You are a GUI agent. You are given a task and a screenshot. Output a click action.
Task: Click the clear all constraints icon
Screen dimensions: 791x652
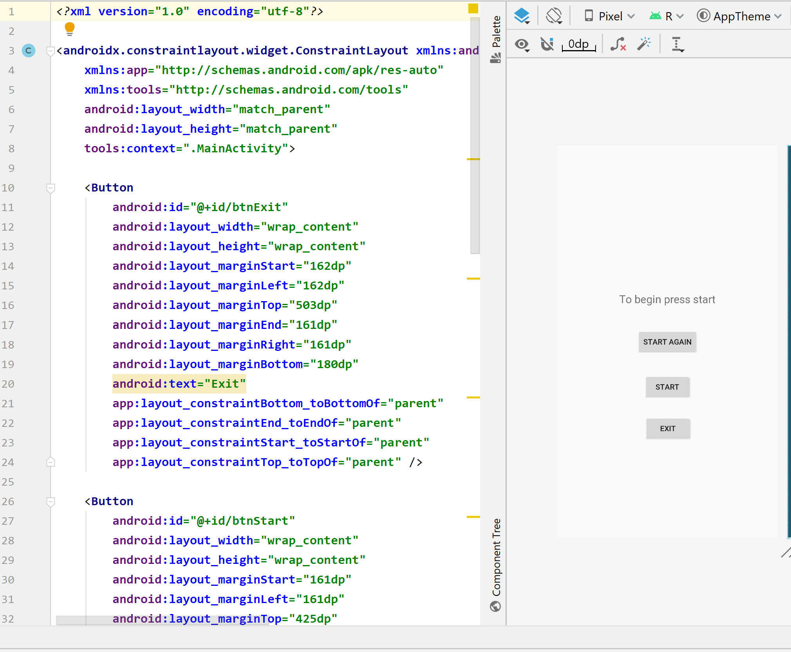618,44
